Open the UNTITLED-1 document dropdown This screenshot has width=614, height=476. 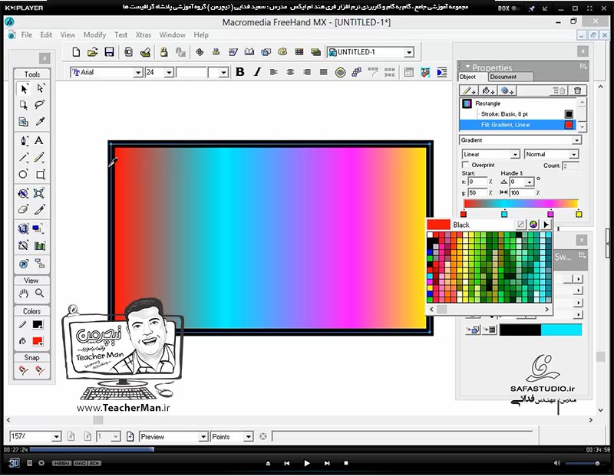[409, 52]
